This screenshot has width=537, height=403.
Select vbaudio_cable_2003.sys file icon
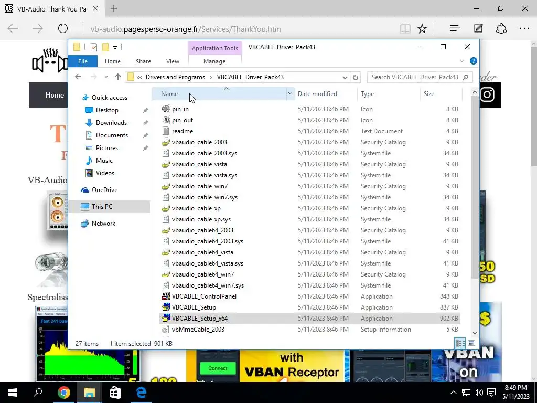click(x=166, y=153)
